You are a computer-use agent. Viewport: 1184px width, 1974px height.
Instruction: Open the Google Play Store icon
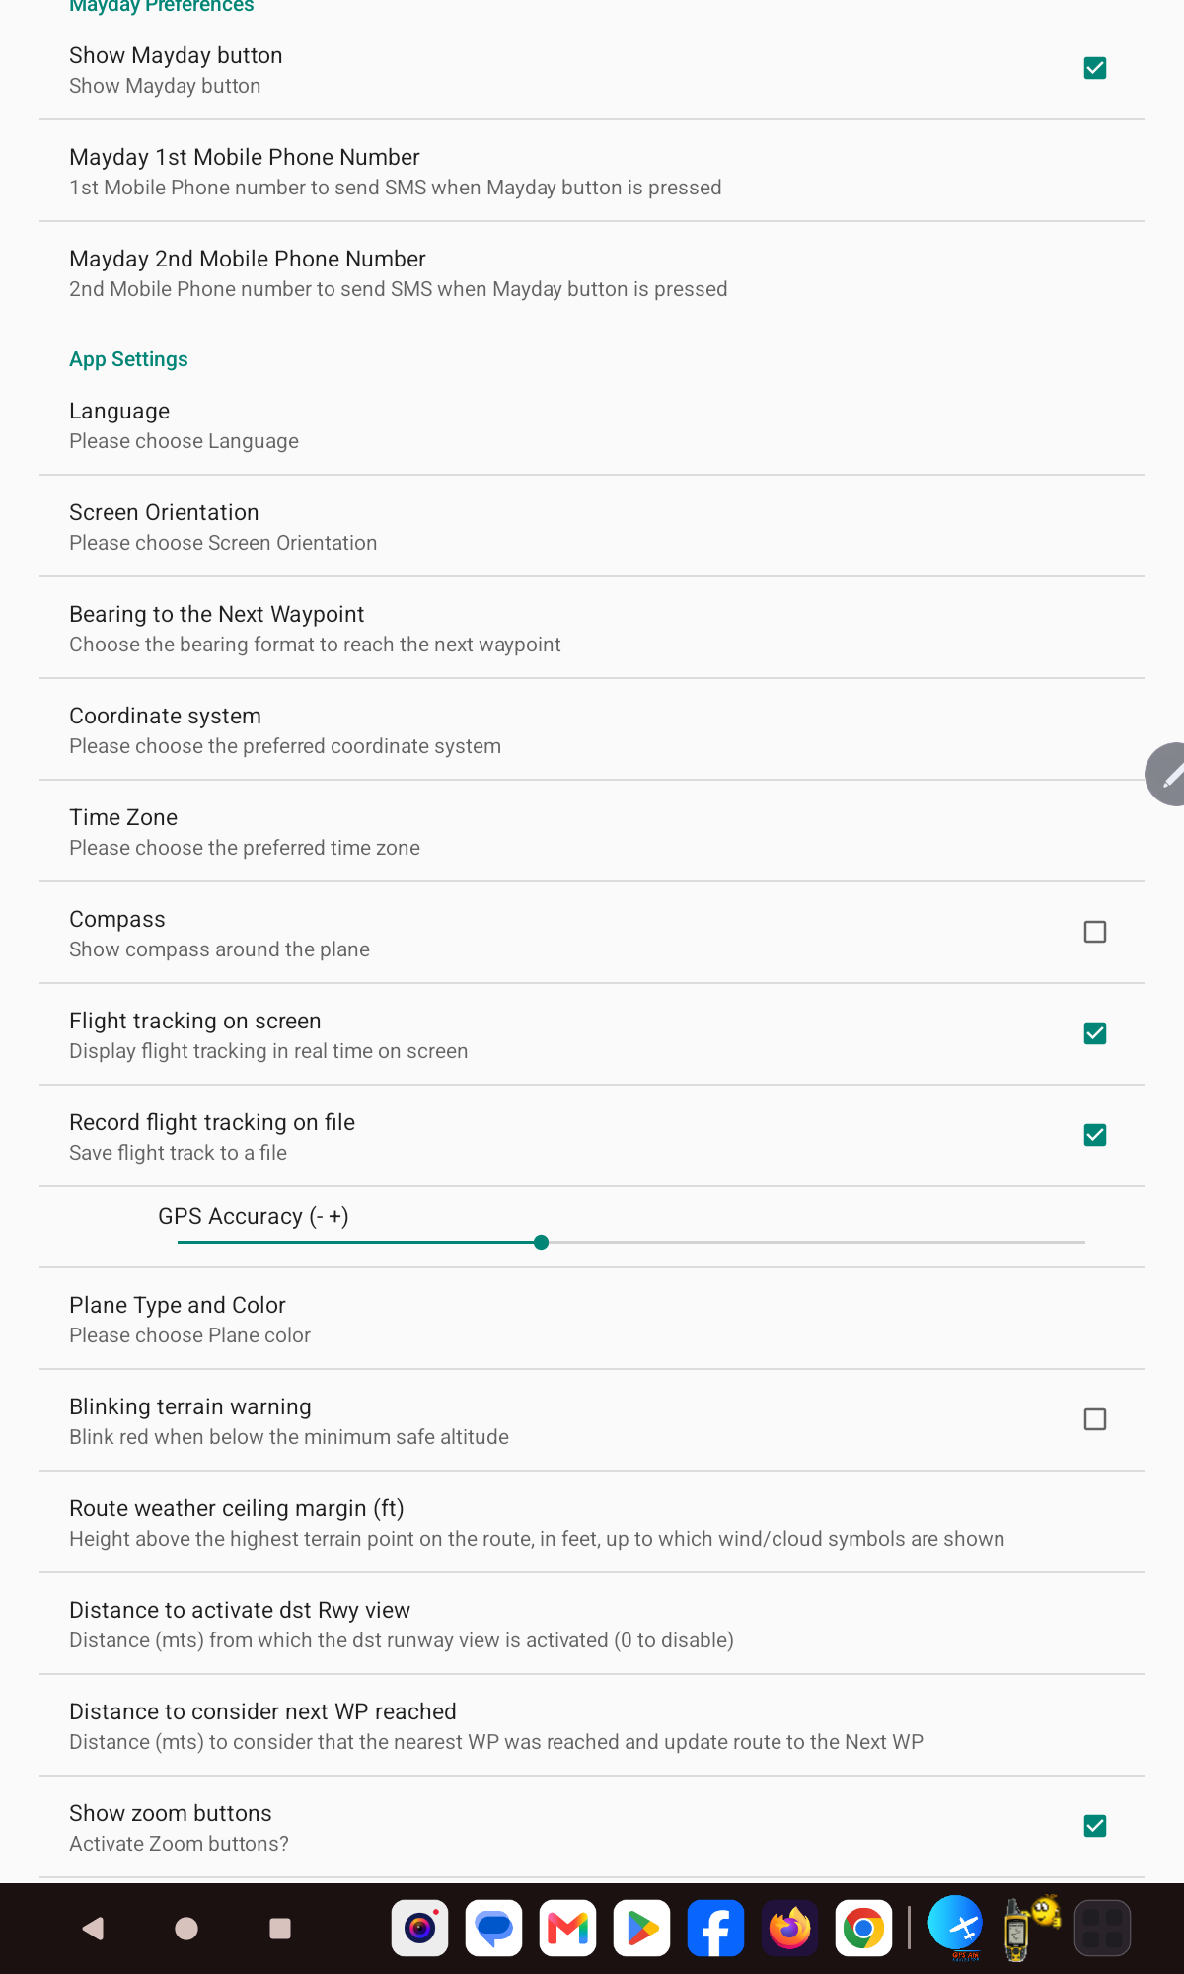coord(641,1928)
